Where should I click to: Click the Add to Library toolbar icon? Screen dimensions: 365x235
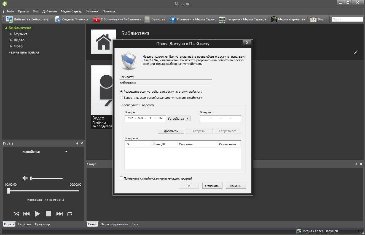tap(9, 19)
